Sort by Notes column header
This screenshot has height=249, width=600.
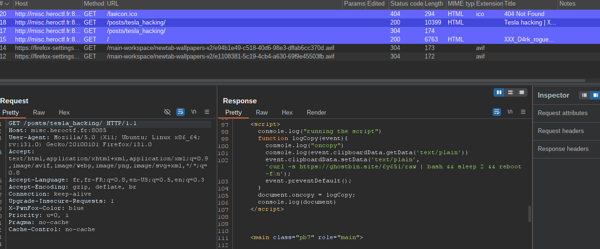tap(579, 4)
